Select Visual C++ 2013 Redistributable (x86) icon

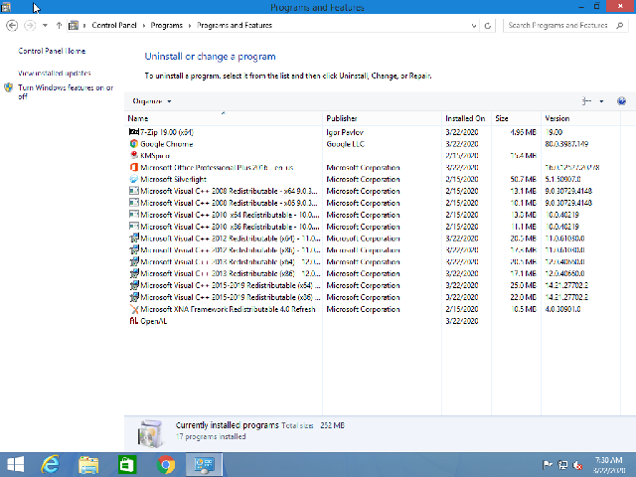pos(134,274)
